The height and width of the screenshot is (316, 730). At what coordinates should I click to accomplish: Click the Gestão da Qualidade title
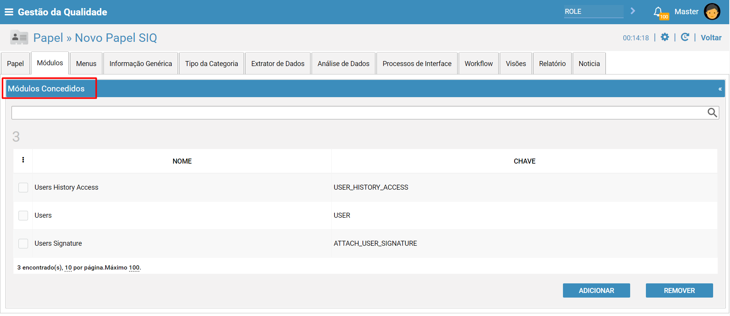pos(63,12)
